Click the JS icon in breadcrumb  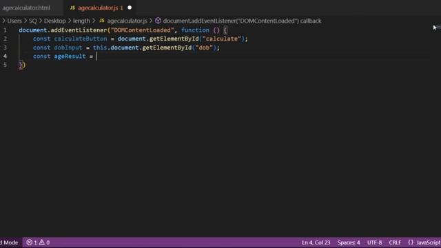tap(102, 21)
